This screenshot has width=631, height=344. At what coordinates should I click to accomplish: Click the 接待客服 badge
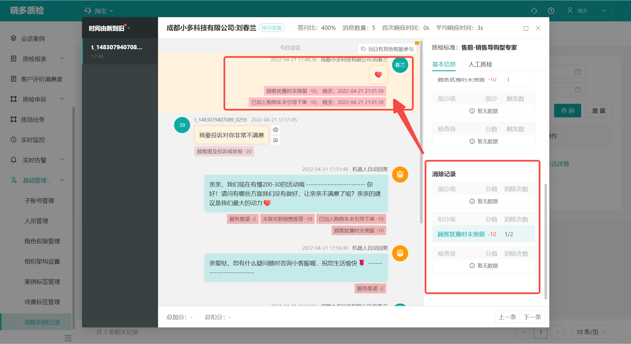tap(272, 28)
